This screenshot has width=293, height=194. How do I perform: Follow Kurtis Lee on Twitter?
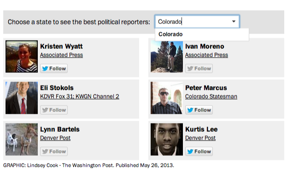click(x=199, y=152)
